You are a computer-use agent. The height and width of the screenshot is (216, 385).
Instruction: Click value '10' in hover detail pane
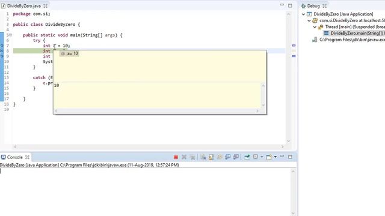click(x=57, y=85)
